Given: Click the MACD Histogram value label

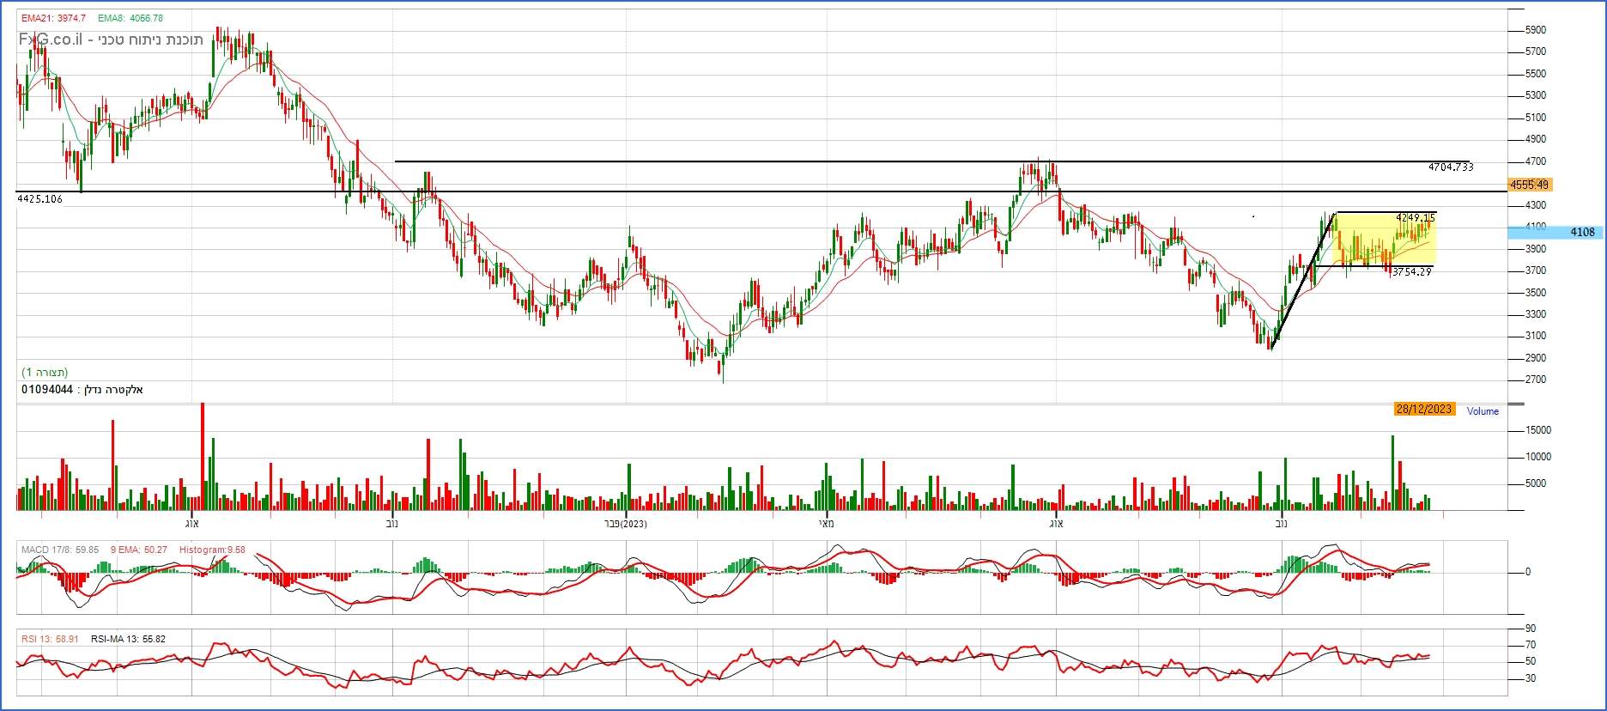Looking at the screenshot, I should point(210,550).
